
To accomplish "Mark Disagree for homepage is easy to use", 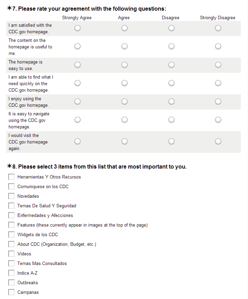I will pos(172,65).
